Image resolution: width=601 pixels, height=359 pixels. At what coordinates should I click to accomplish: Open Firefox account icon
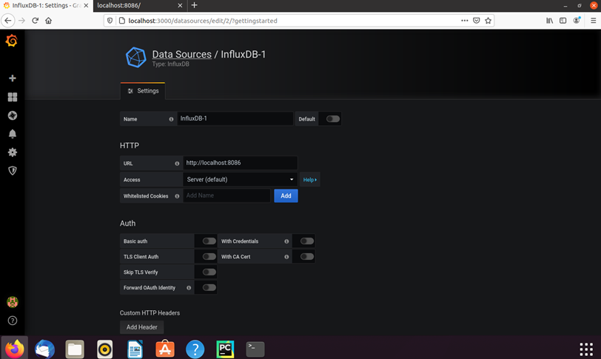[x=577, y=21]
